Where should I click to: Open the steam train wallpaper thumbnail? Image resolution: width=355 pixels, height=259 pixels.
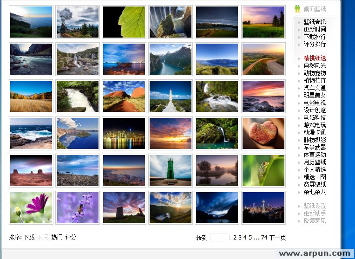point(78,22)
